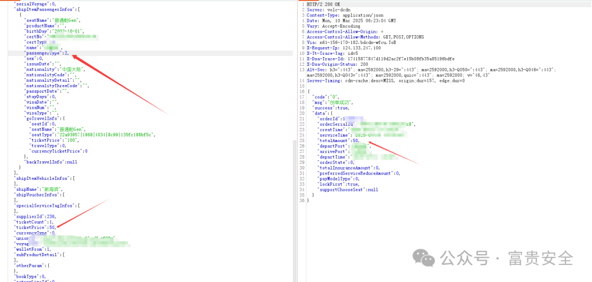Click line number 36 in the response gutter
This screenshot has height=282, width=592.
pyautogui.click(x=301, y=201)
